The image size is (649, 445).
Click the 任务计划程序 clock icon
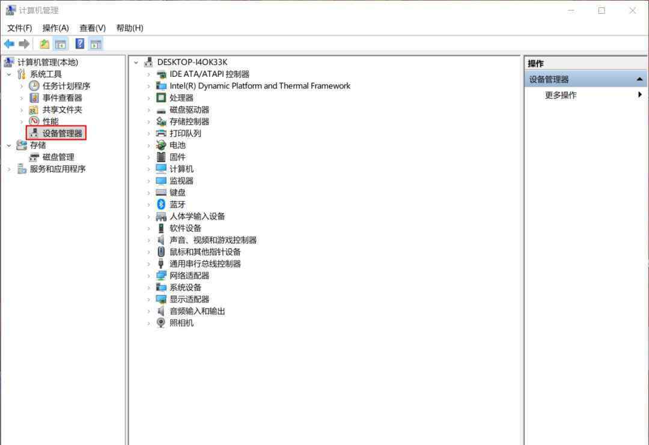34,86
